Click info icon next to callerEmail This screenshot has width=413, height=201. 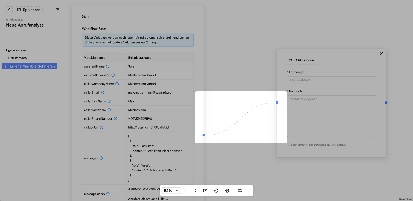(x=103, y=92)
